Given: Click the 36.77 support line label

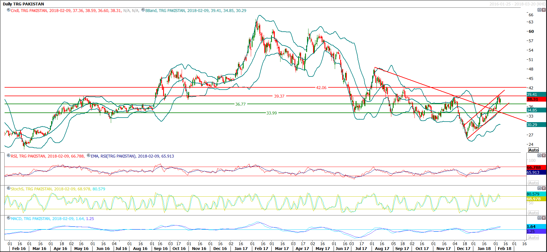Looking at the screenshot, I should 240,104.
